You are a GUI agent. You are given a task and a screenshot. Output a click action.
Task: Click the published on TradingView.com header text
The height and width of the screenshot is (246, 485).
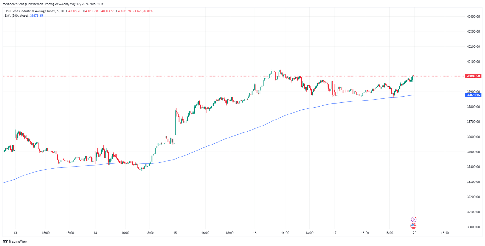click(x=54, y=4)
